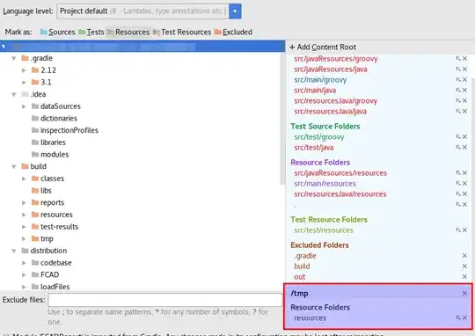Open the Language level dropdown

click(x=235, y=11)
